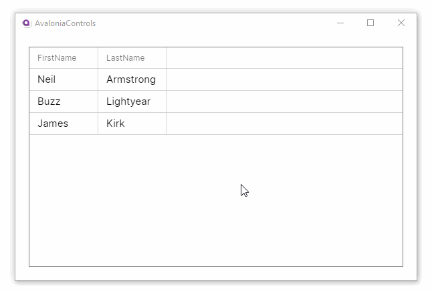Click the blank cell in James's row
432x293 pixels.
coord(284,123)
